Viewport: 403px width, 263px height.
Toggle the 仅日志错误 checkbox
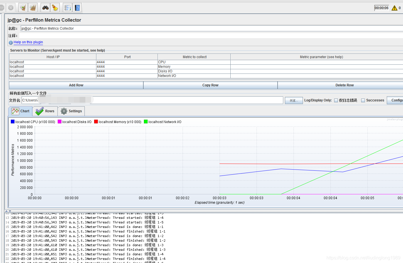point(336,100)
